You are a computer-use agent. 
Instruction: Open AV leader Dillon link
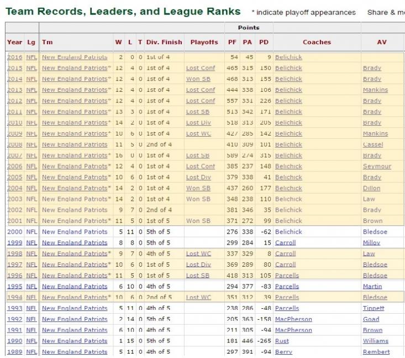372,188
